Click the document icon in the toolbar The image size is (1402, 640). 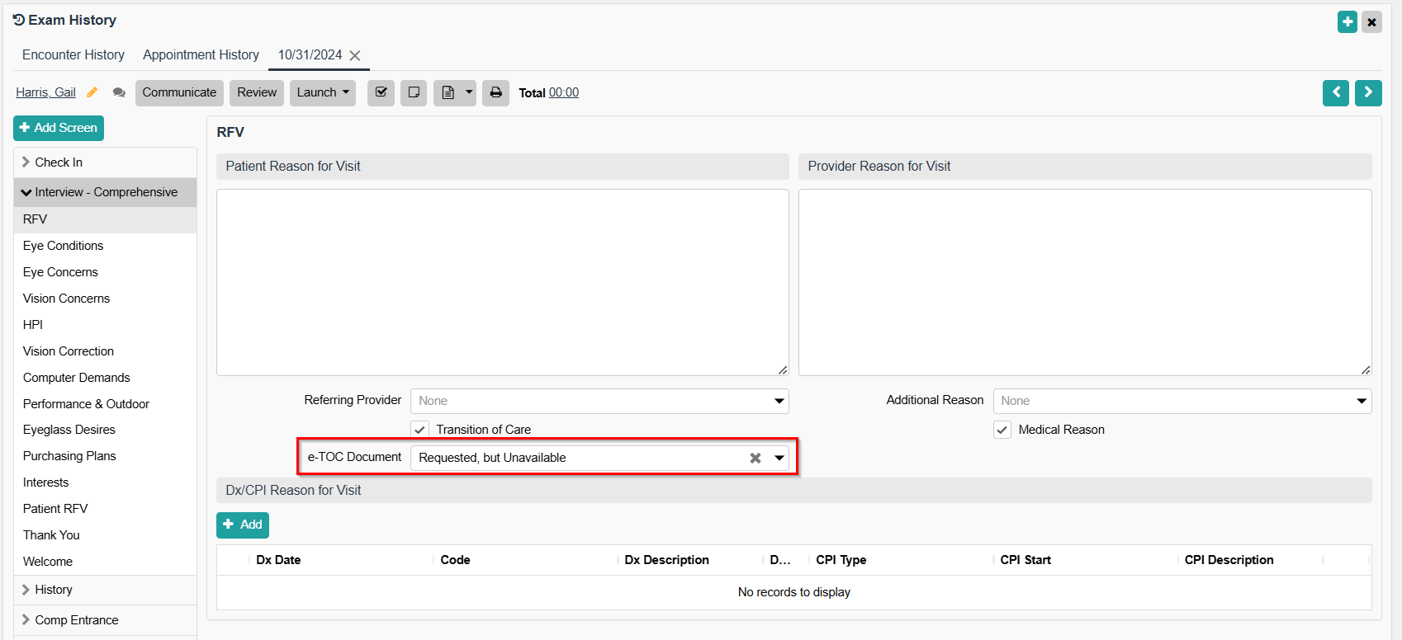448,92
